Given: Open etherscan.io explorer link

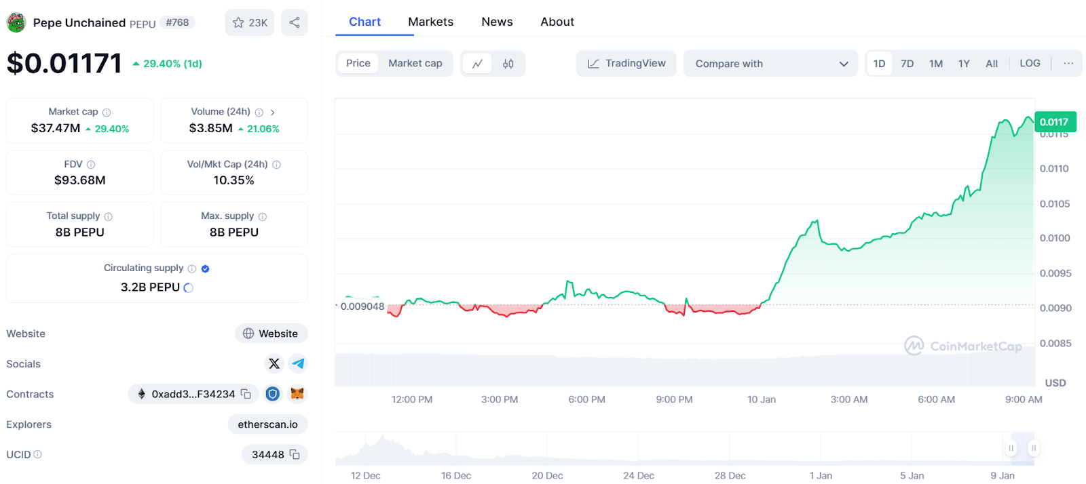Looking at the screenshot, I should 267,424.
